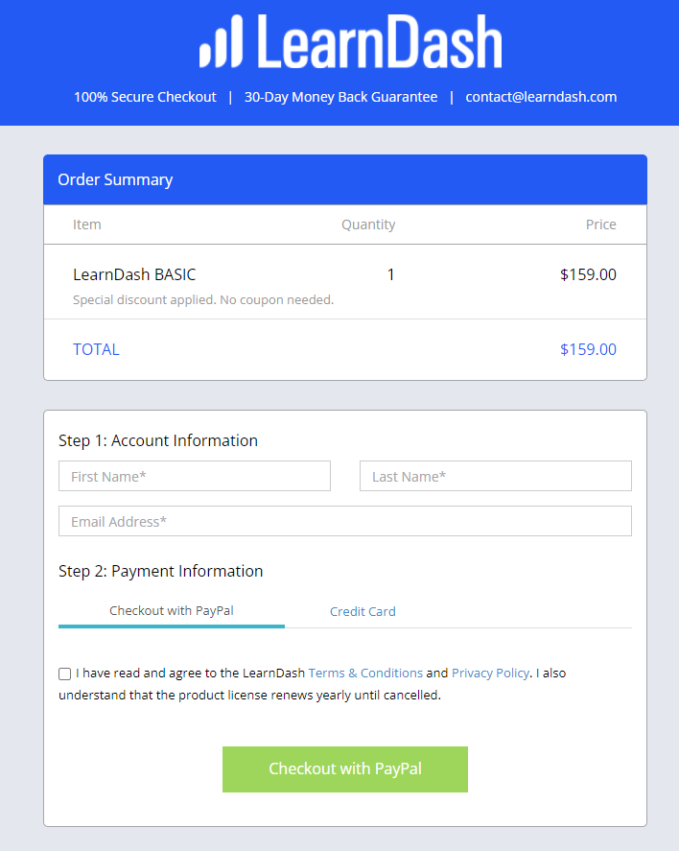Click the LearnDash bar-chart logo icon
The height and width of the screenshot is (851, 679).
[221, 41]
